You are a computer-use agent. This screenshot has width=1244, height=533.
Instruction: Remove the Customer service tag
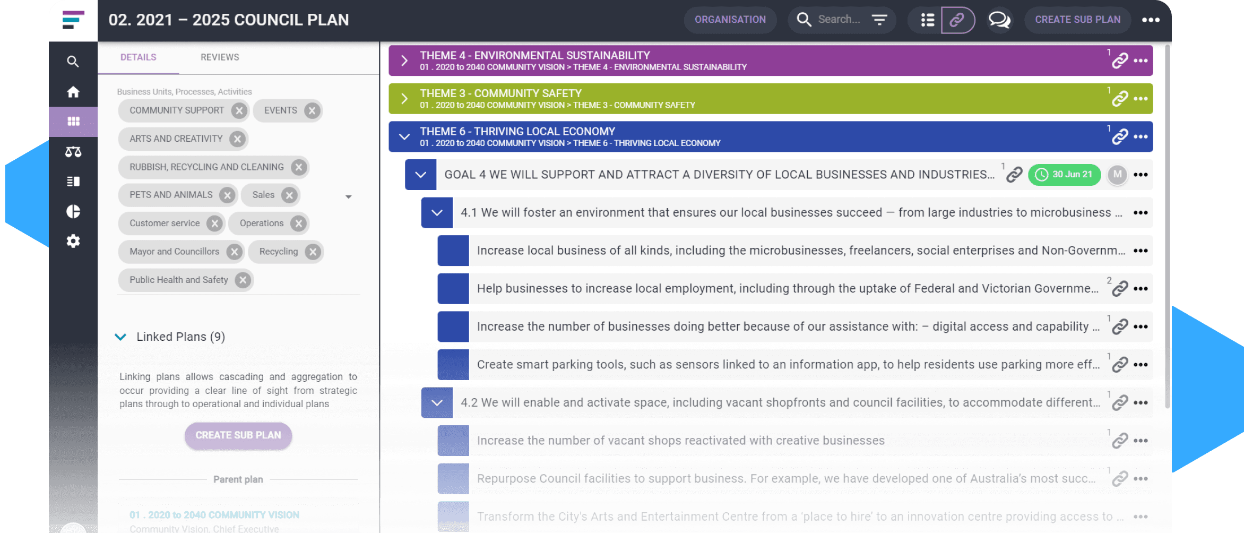click(214, 223)
